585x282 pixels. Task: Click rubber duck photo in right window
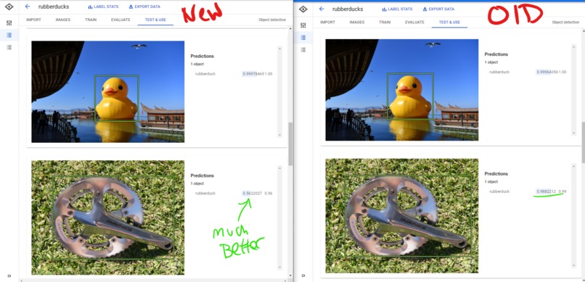click(x=402, y=90)
